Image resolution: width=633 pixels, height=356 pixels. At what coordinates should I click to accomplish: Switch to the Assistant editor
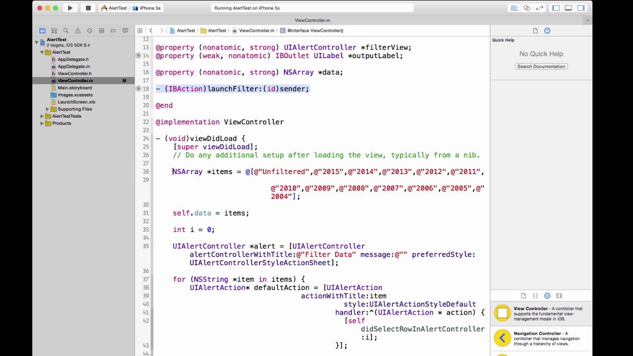(527, 8)
